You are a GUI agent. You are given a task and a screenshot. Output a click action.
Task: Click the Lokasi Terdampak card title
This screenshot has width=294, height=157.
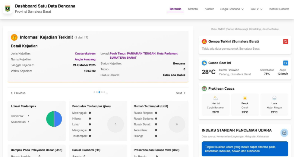24,106
